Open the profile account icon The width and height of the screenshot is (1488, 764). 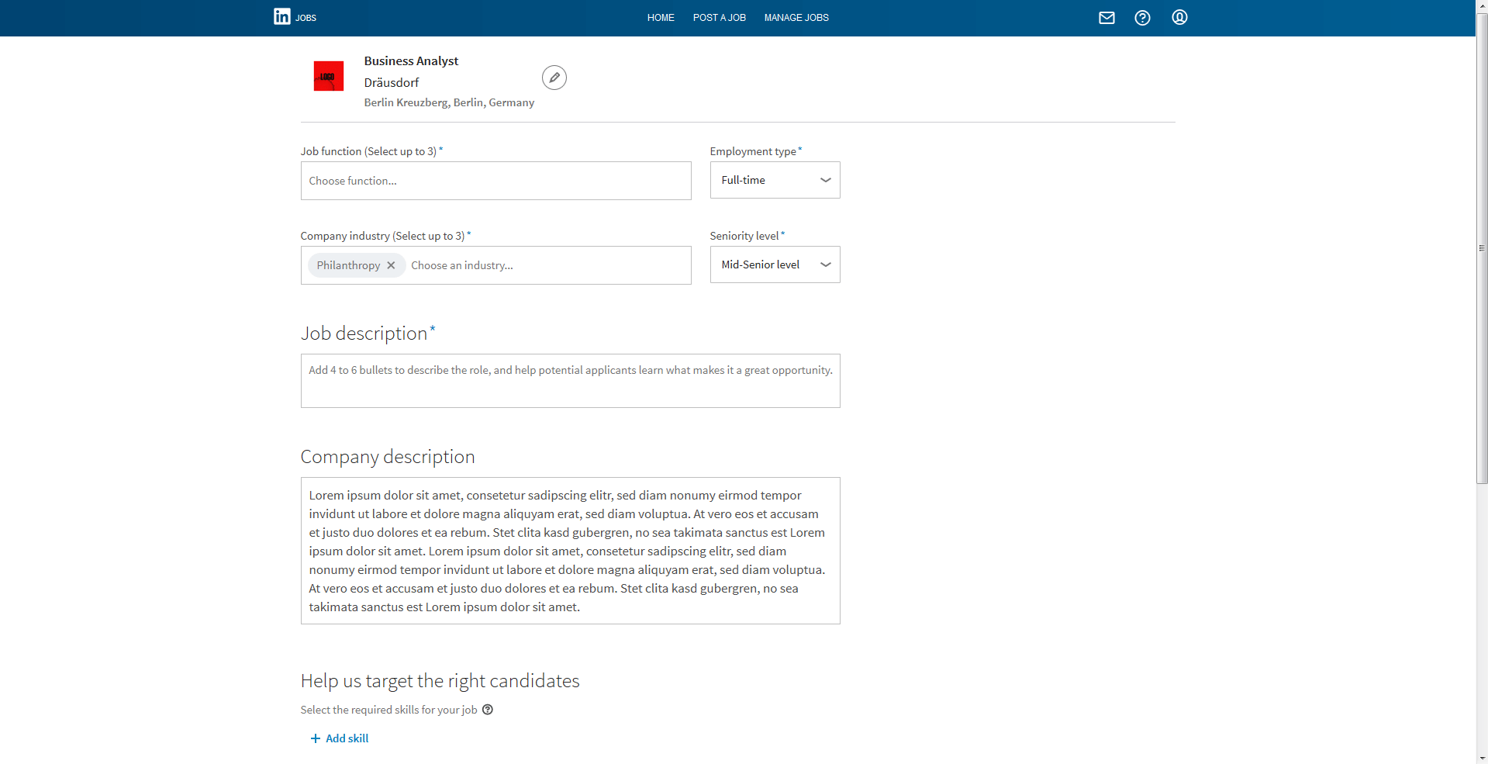click(x=1179, y=17)
